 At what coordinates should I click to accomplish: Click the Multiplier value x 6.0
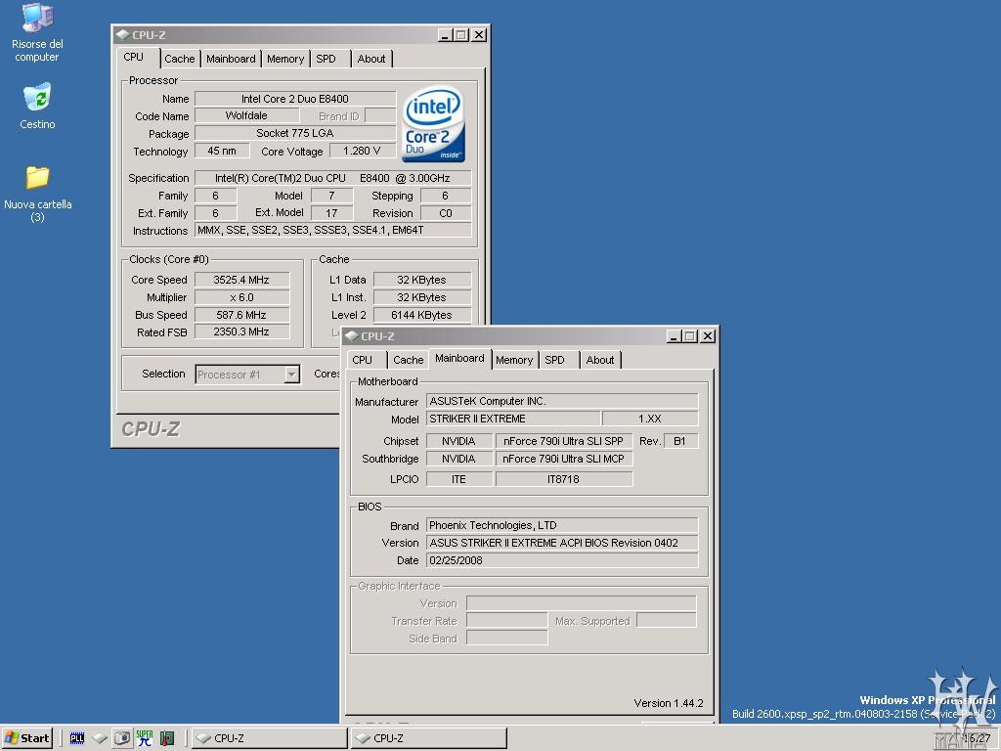(242, 297)
